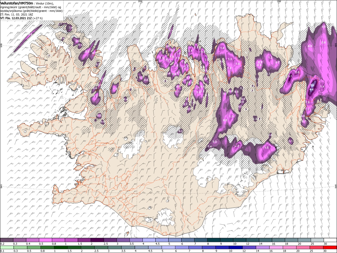Screen dimensions: 337x253
Task: Click the snow legend swatch starting at 0.2
Action: coord(7,240)
